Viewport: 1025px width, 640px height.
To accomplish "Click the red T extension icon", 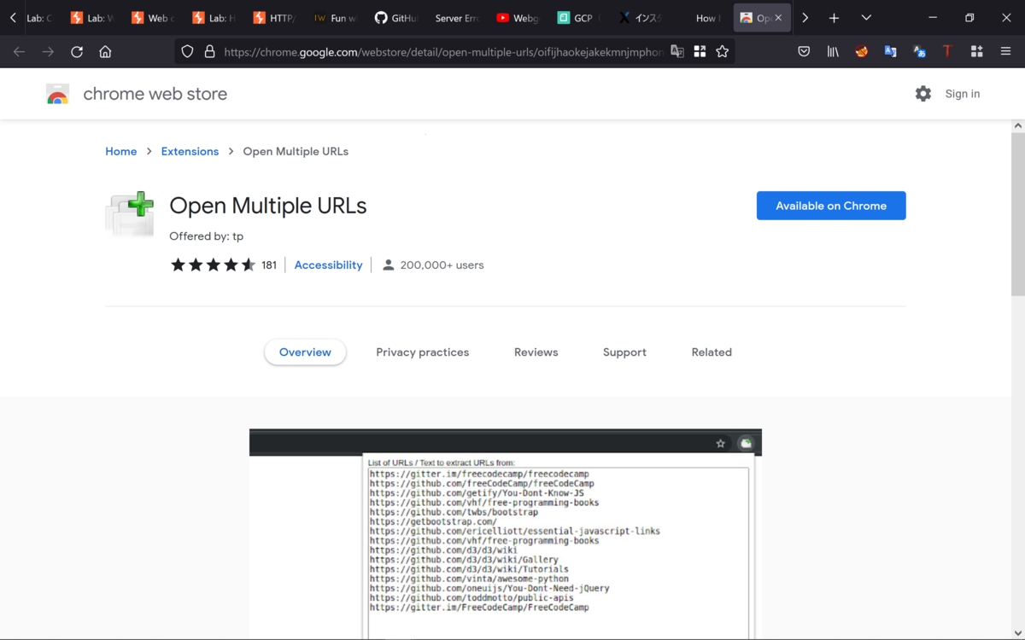I will pyautogui.click(x=947, y=52).
